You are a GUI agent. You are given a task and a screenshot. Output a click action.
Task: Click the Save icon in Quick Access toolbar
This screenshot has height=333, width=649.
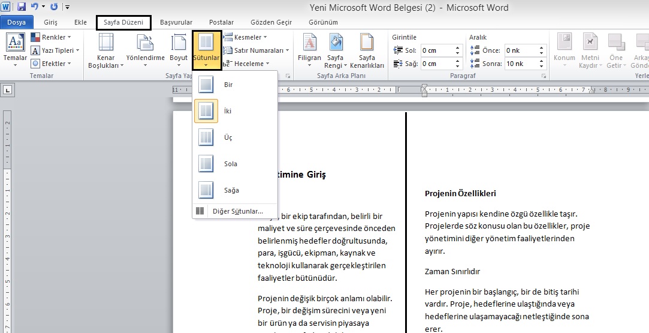click(22, 7)
